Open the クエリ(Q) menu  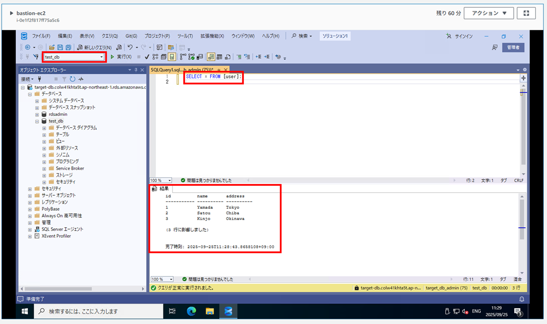click(110, 36)
